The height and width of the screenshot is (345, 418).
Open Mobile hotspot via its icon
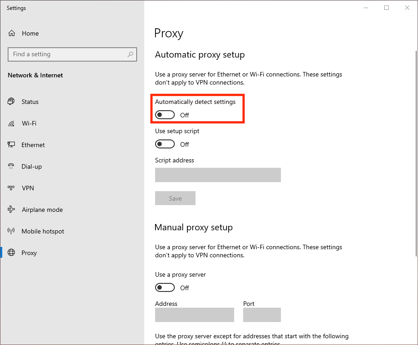[x=11, y=231]
